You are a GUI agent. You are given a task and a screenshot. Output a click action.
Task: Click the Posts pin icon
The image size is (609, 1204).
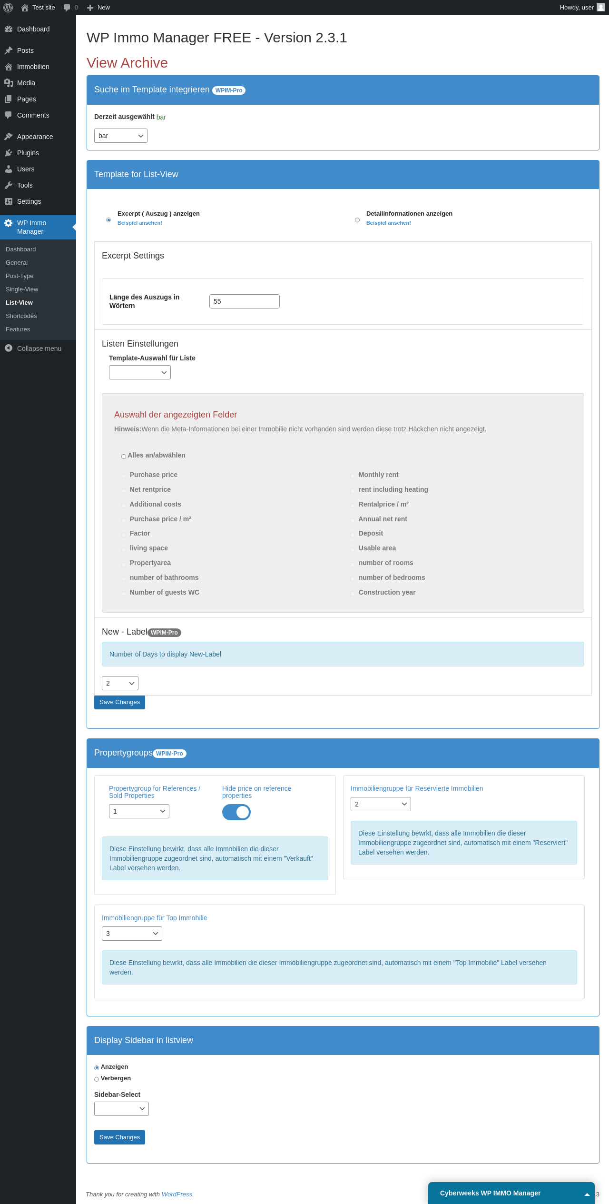click(9, 50)
